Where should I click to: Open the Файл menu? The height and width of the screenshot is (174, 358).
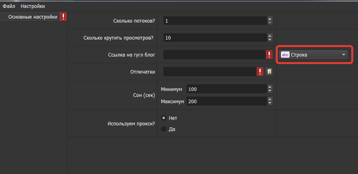9,6
